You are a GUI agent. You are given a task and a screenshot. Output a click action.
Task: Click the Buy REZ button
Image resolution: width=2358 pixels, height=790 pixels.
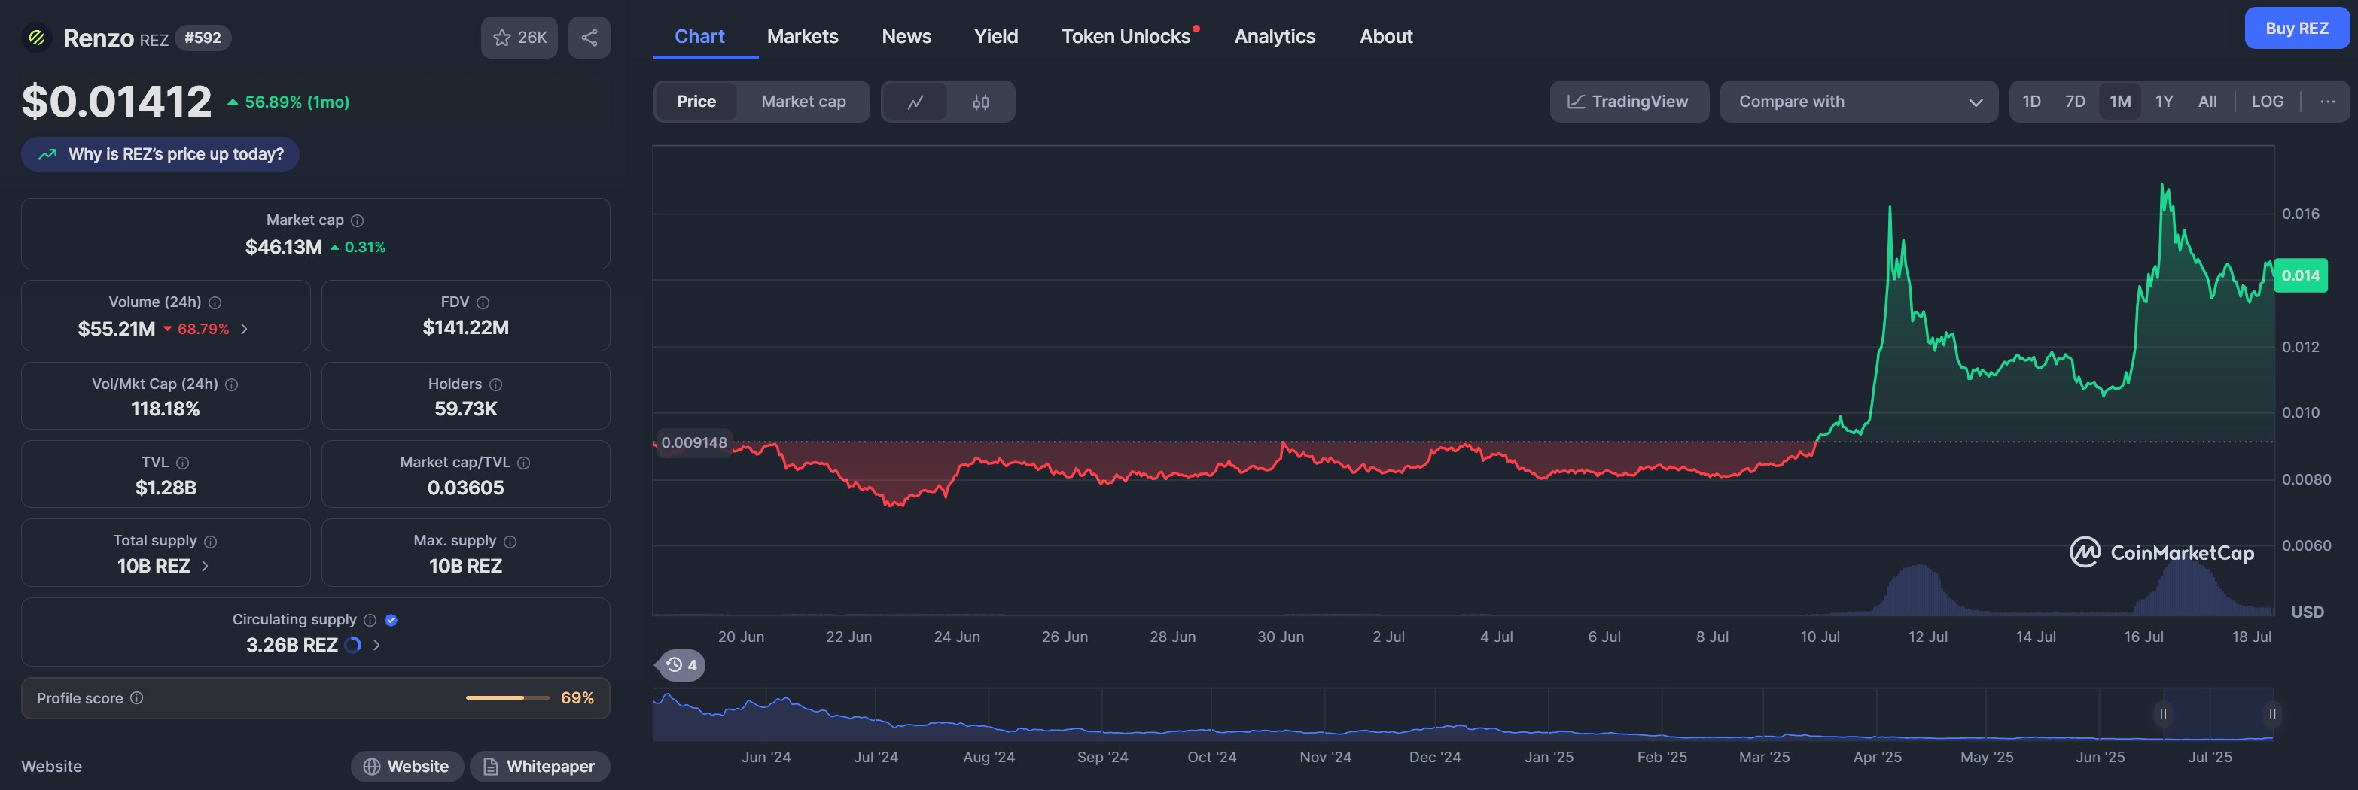click(x=2297, y=29)
